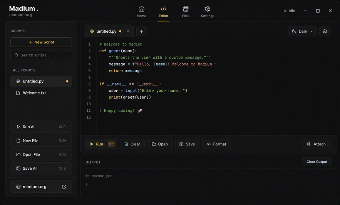Close the untitled.py tab
Viewport: 340px width, 205px height.
[128, 31]
